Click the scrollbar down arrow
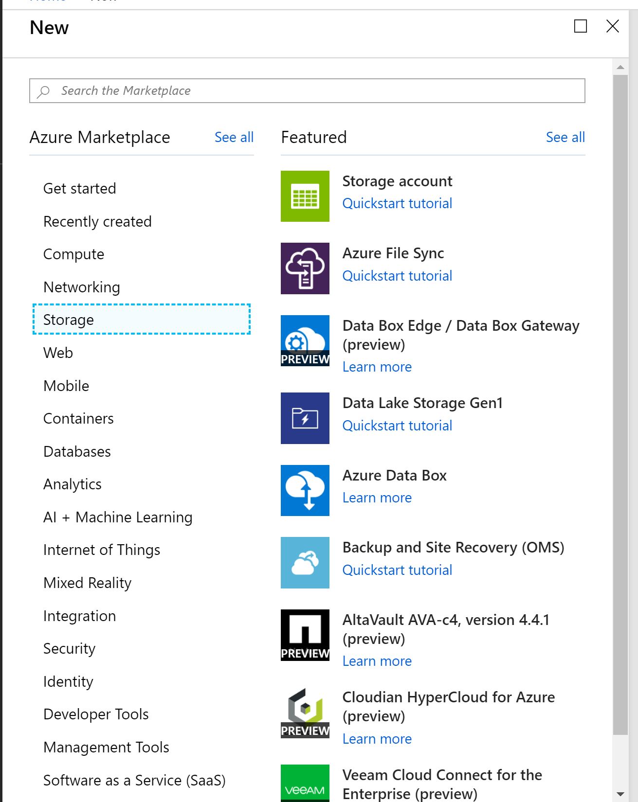638x802 pixels. (620, 794)
